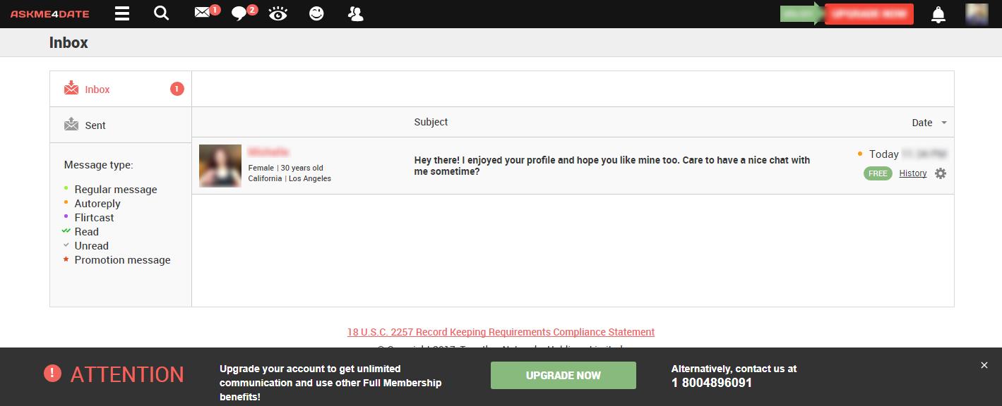Close the attention upgrade banner
The height and width of the screenshot is (406, 1002).
coord(984,365)
